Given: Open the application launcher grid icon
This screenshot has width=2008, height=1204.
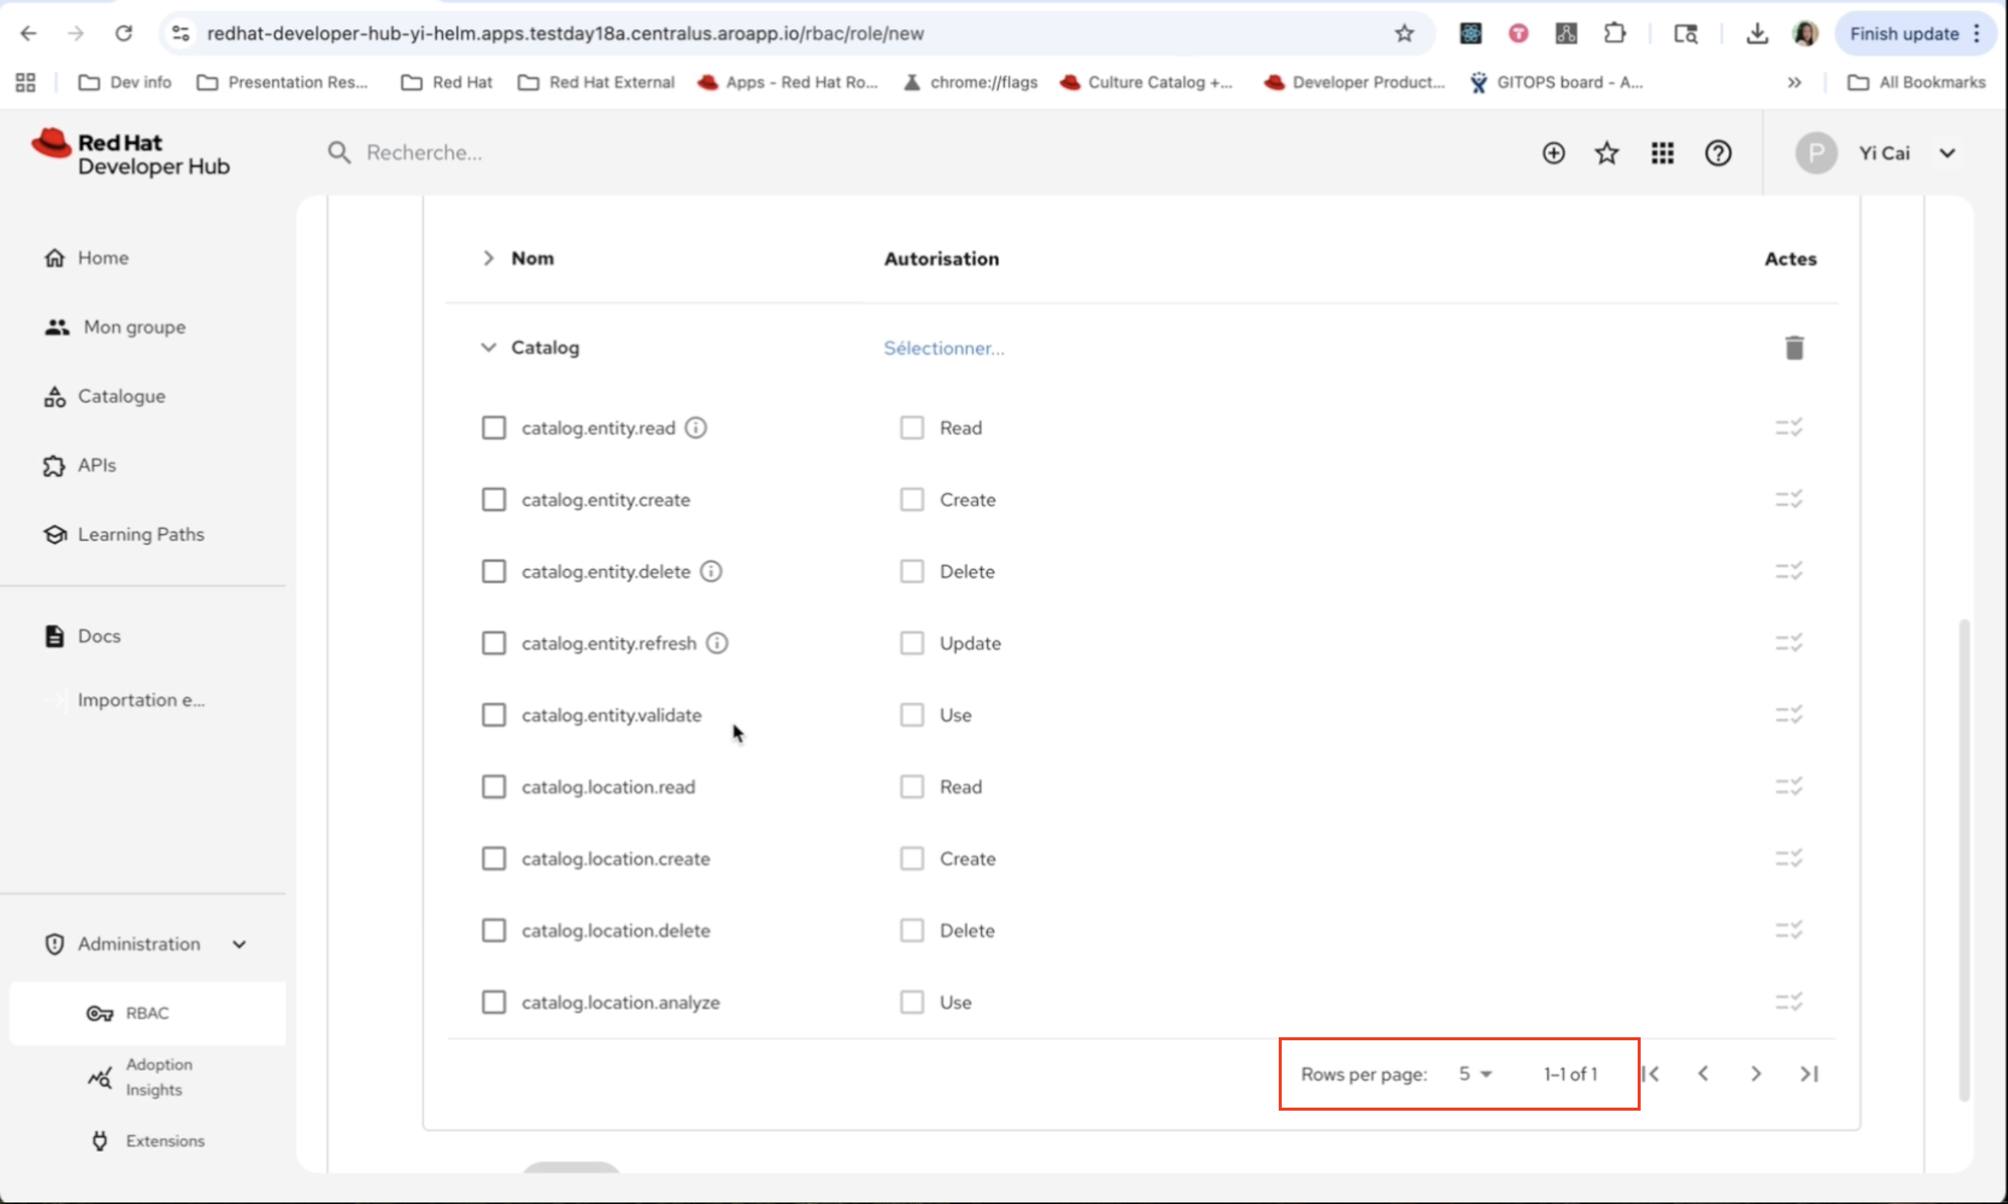Looking at the screenshot, I should (x=1661, y=153).
